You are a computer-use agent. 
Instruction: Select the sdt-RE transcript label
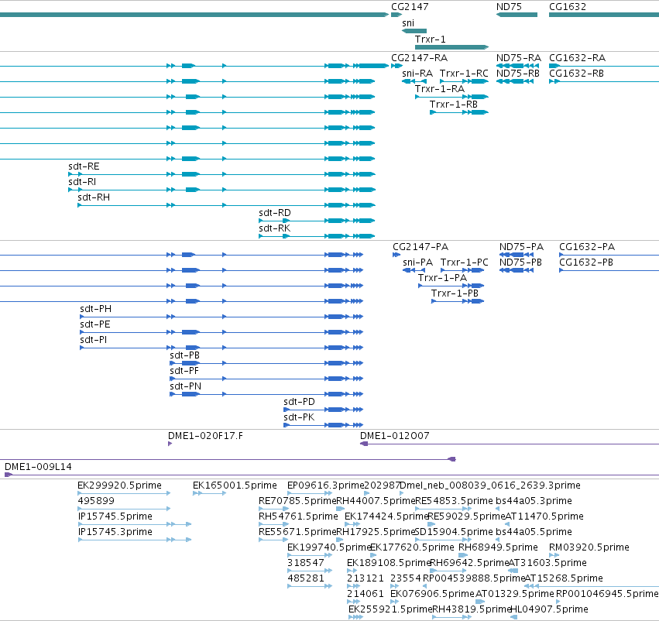point(84,166)
